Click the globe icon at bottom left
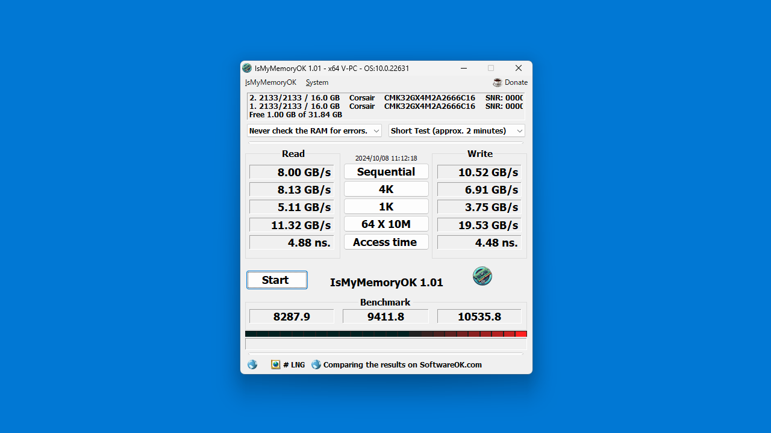The height and width of the screenshot is (433, 771). pos(252,364)
